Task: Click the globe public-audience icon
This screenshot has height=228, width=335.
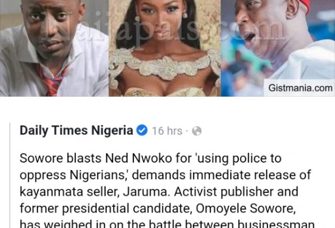Action: (x=197, y=131)
